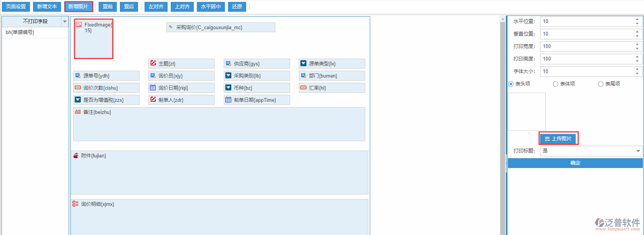Click the number icon beside 询价次数{cishu}
Screen dimensions: 644x235
(x=78, y=87)
